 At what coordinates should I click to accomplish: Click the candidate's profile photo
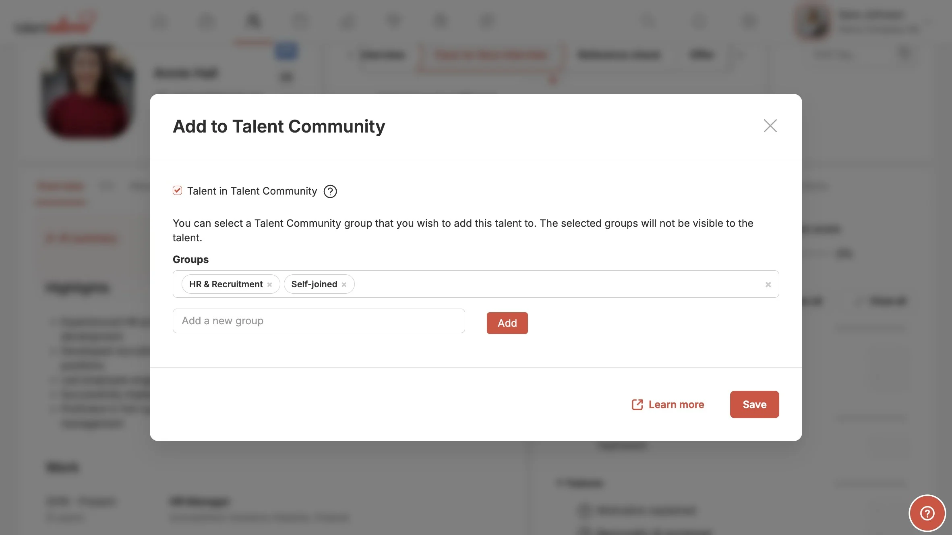coord(88,91)
